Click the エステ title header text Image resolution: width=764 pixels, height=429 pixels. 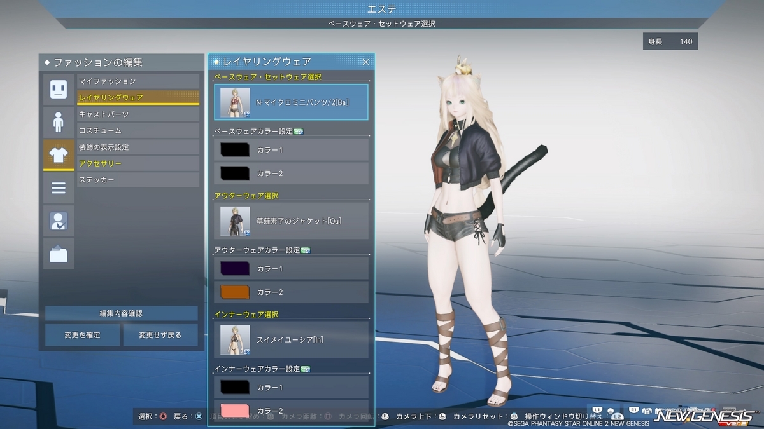382,9
